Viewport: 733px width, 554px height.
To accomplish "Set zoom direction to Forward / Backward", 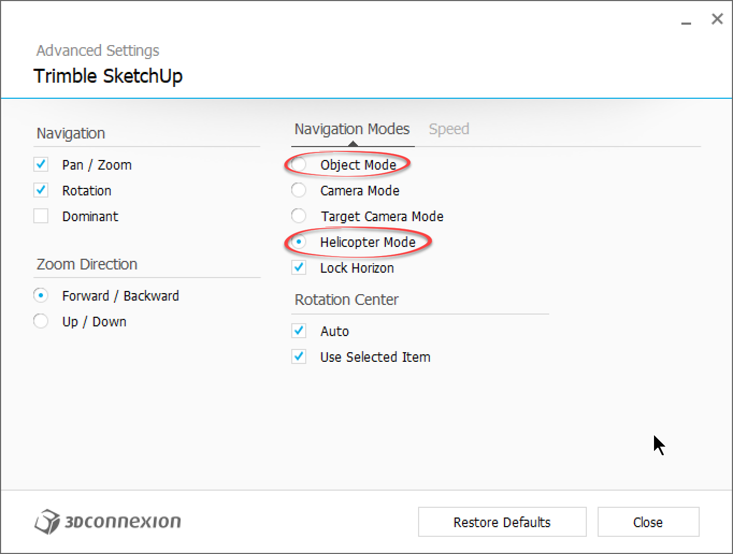I will [41, 295].
